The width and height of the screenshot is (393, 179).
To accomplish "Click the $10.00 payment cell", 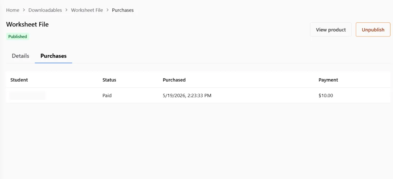I will tap(326, 96).
